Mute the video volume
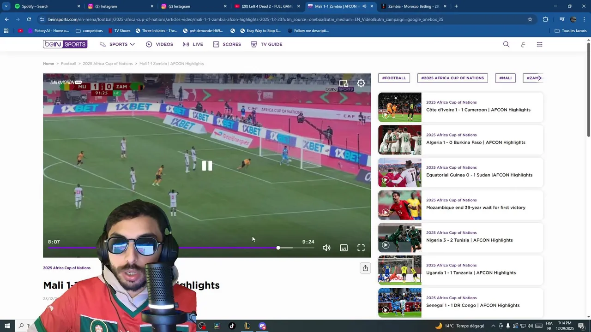The image size is (591, 332). click(326, 248)
